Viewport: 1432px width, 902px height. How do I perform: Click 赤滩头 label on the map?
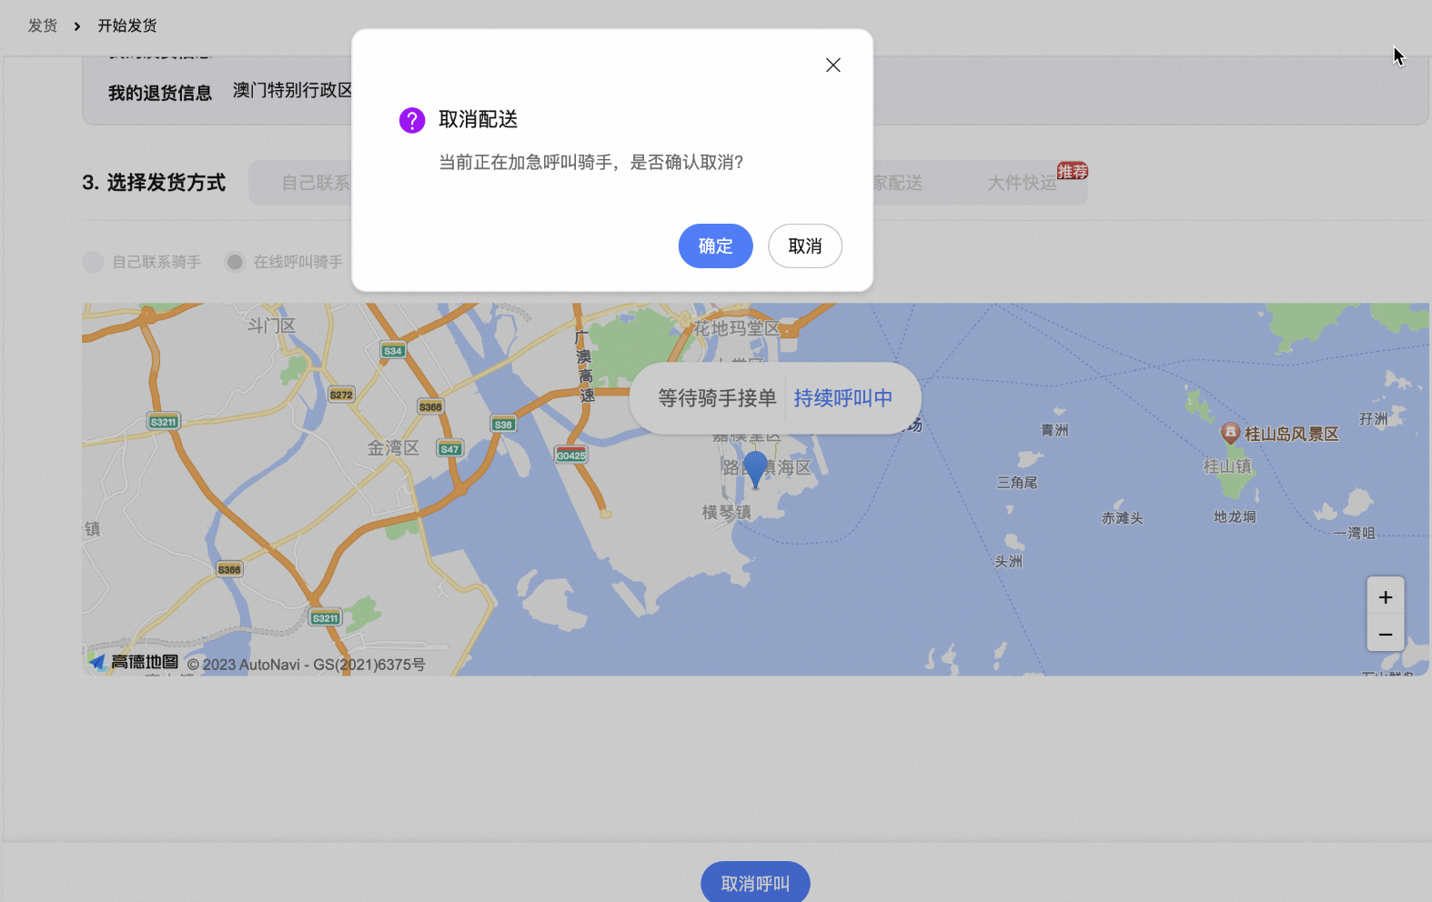1122,518
